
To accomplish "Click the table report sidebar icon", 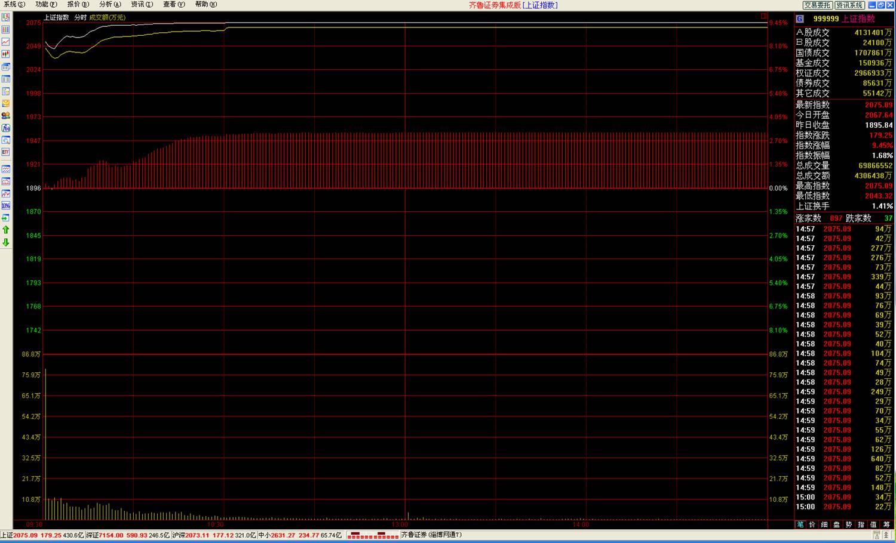I will pos(6,79).
